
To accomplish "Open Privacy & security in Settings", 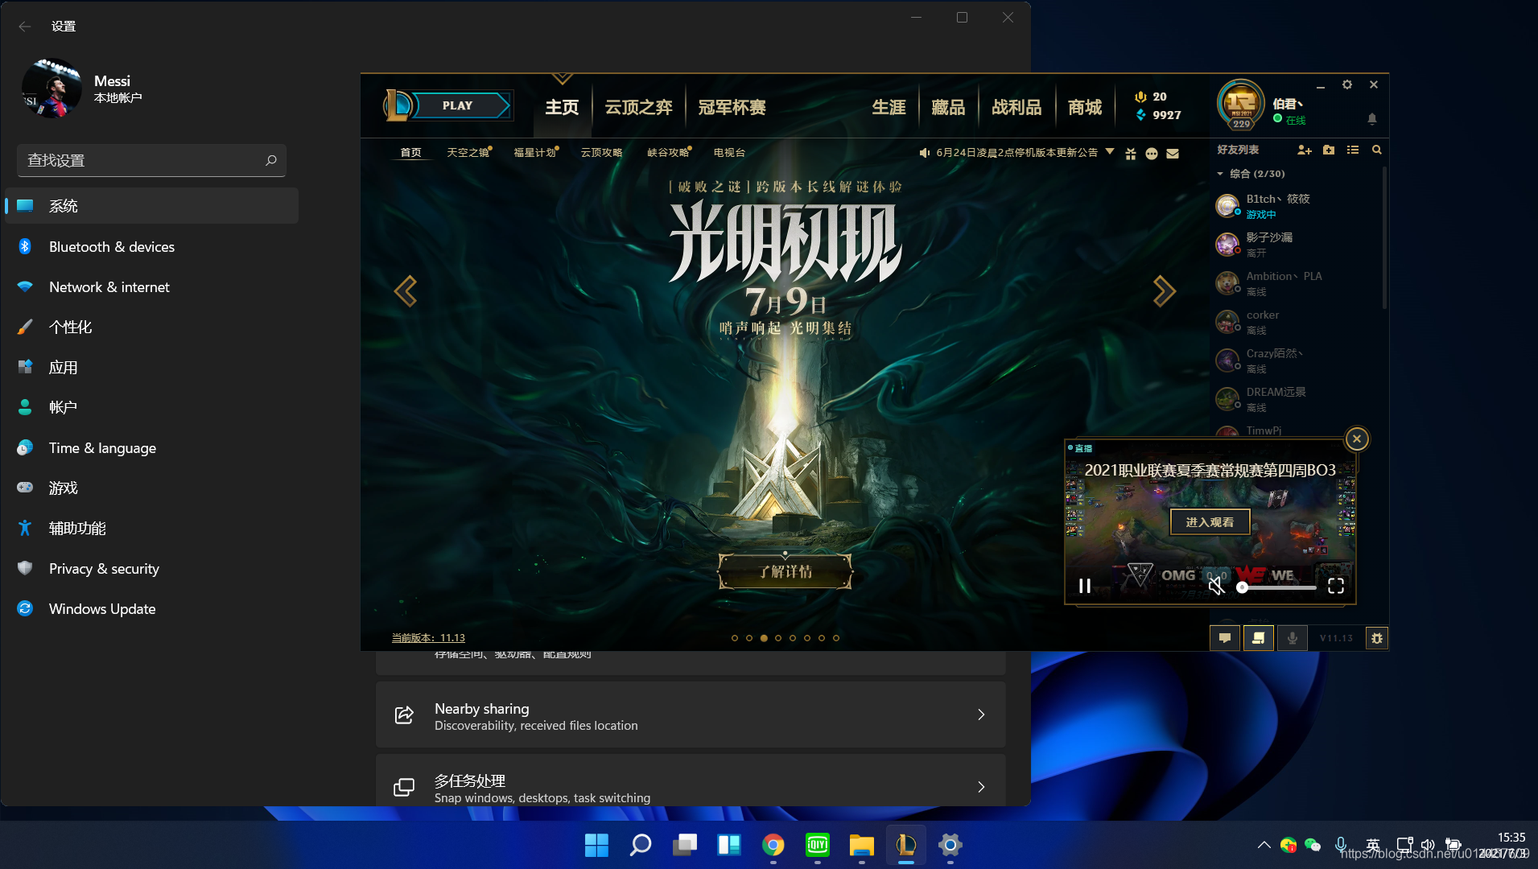I will coord(151,569).
